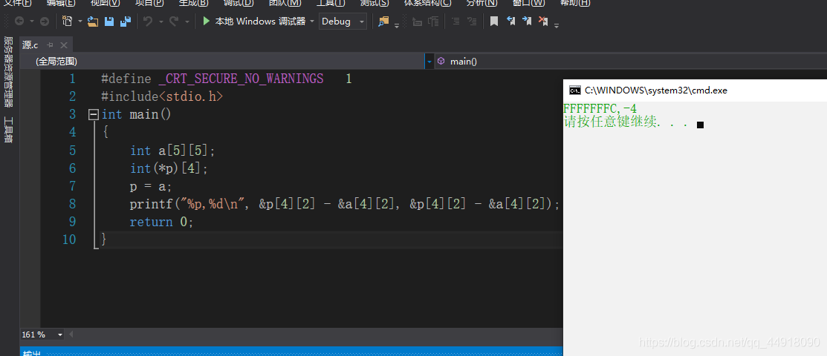Toggle a bookmark on the current line
827x356 pixels.
tap(494, 22)
